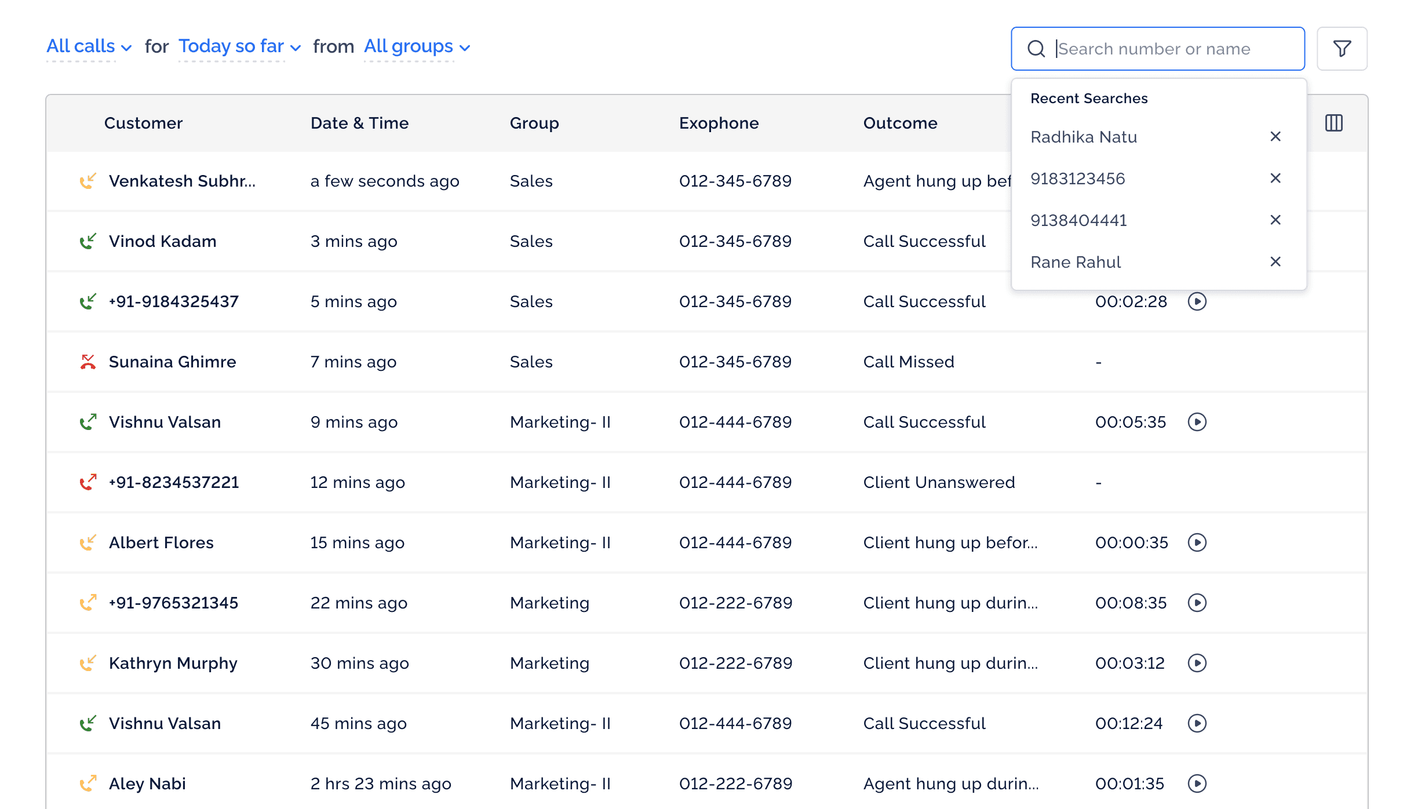Click the filter funnel icon
The height and width of the screenshot is (809, 1414).
(1342, 49)
